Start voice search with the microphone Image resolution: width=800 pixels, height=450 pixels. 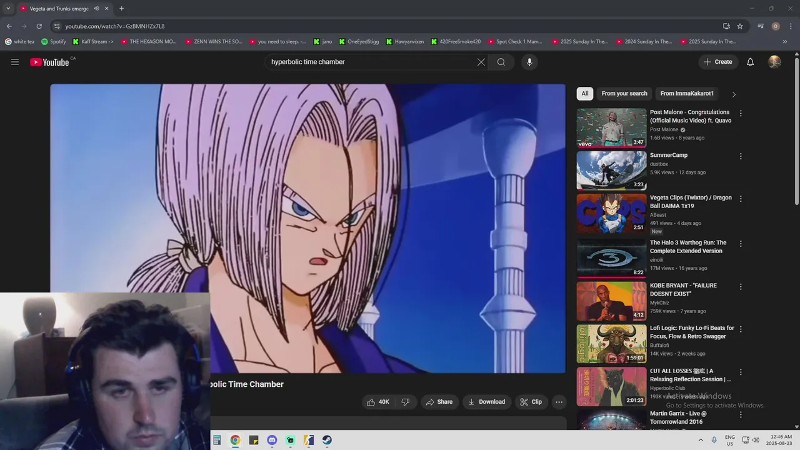[x=529, y=62]
